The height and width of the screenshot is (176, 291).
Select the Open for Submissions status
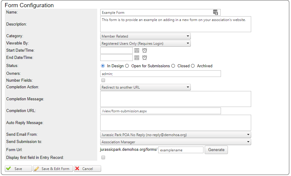[x=127, y=66]
